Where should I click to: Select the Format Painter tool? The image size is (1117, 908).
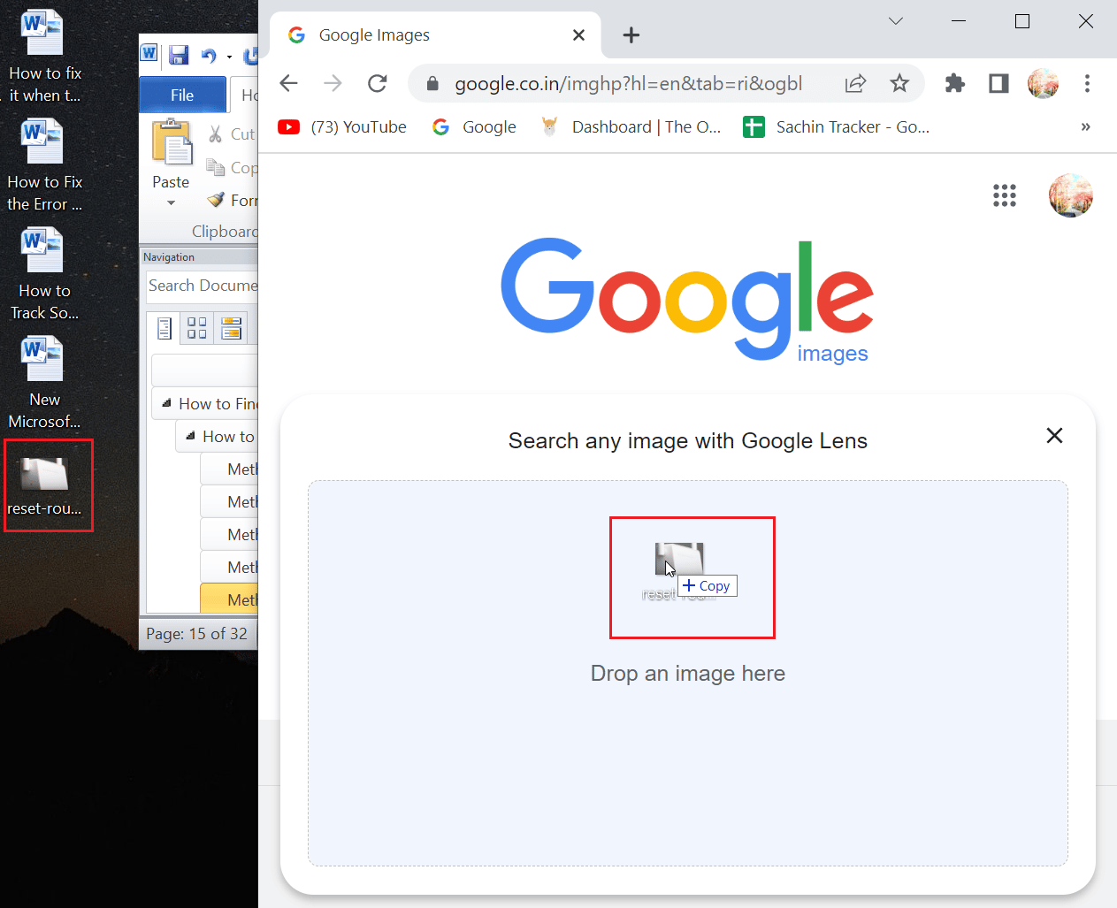(215, 199)
